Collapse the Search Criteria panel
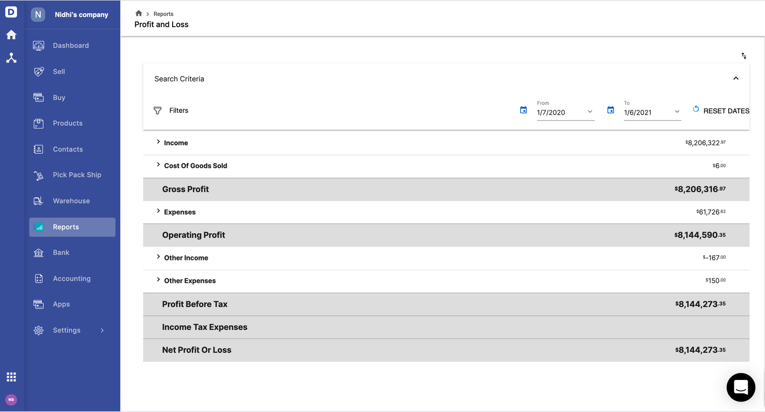Viewport: 765px width, 412px height. [x=736, y=78]
